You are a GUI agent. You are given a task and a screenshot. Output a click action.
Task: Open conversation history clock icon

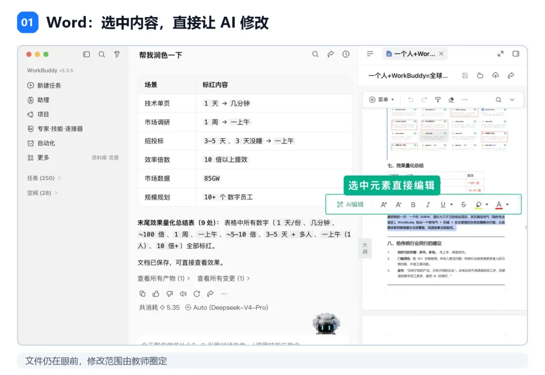(346, 54)
